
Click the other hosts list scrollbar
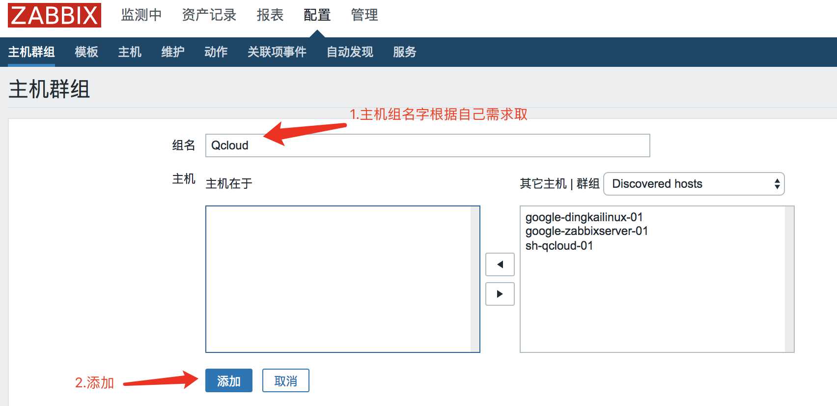click(x=789, y=279)
